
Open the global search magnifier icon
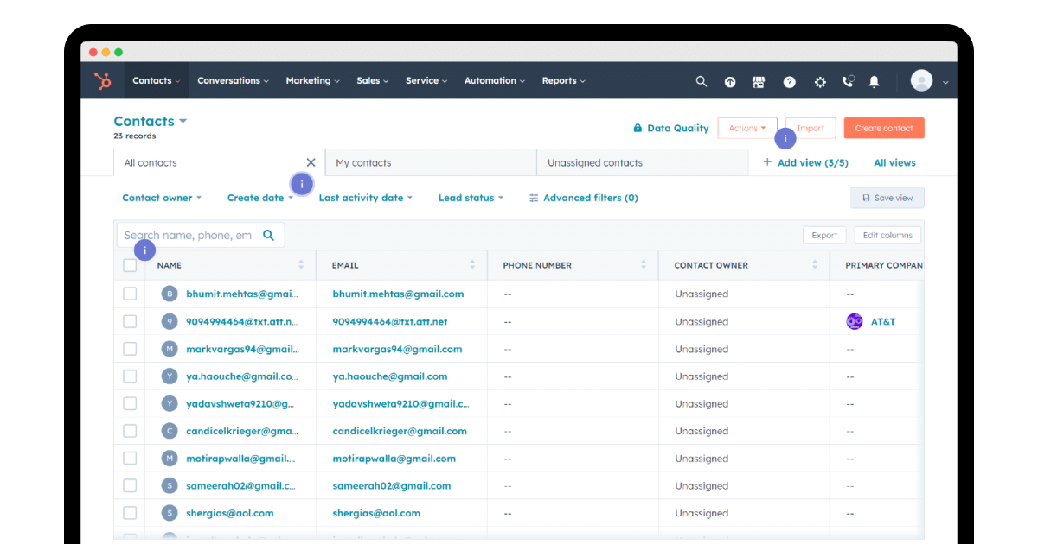[701, 80]
